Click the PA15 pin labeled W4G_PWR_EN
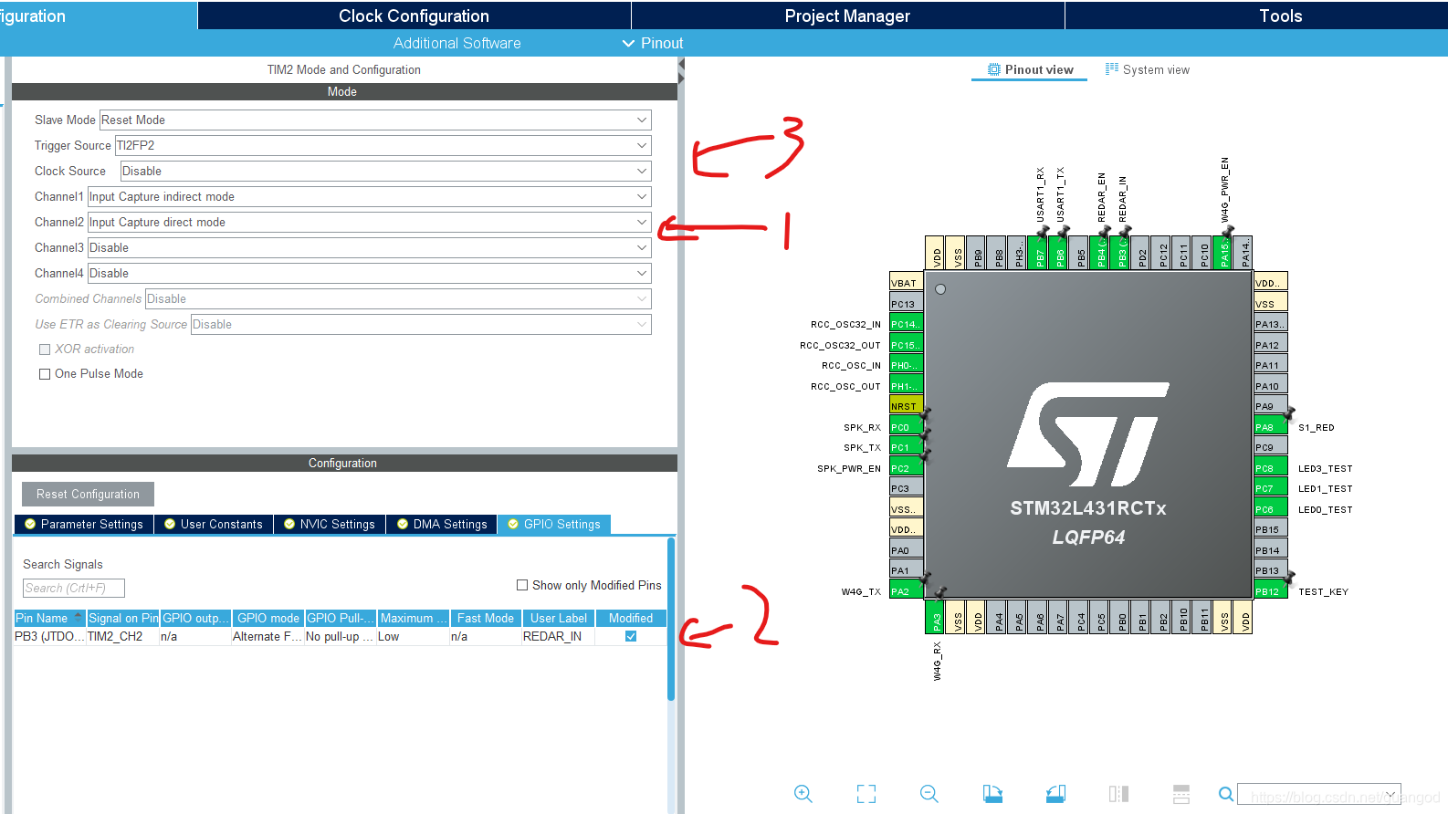The height and width of the screenshot is (814, 1448). click(1223, 253)
